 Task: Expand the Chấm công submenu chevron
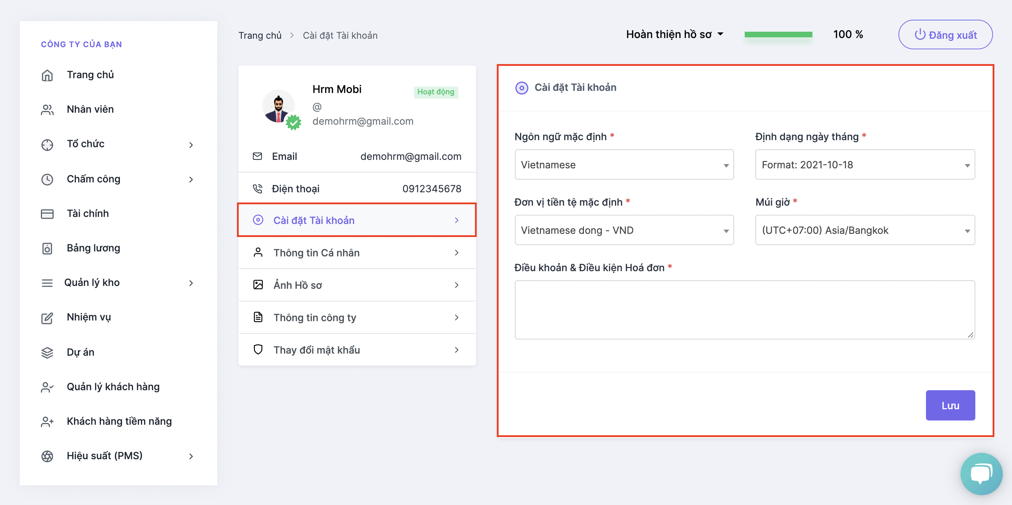click(x=191, y=179)
